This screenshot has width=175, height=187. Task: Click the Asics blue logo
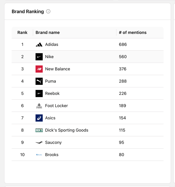[x=39, y=118]
